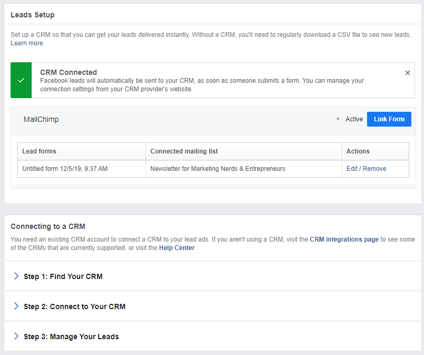Screen dimensions: 424x355
Task: Click the Newsletter for Marketing Nerds list
Action: coord(218,169)
